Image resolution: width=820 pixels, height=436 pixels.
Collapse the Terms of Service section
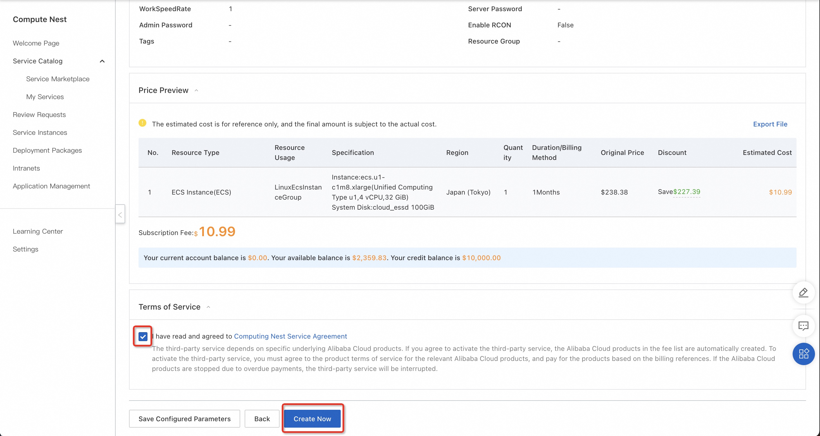(x=209, y=307)
